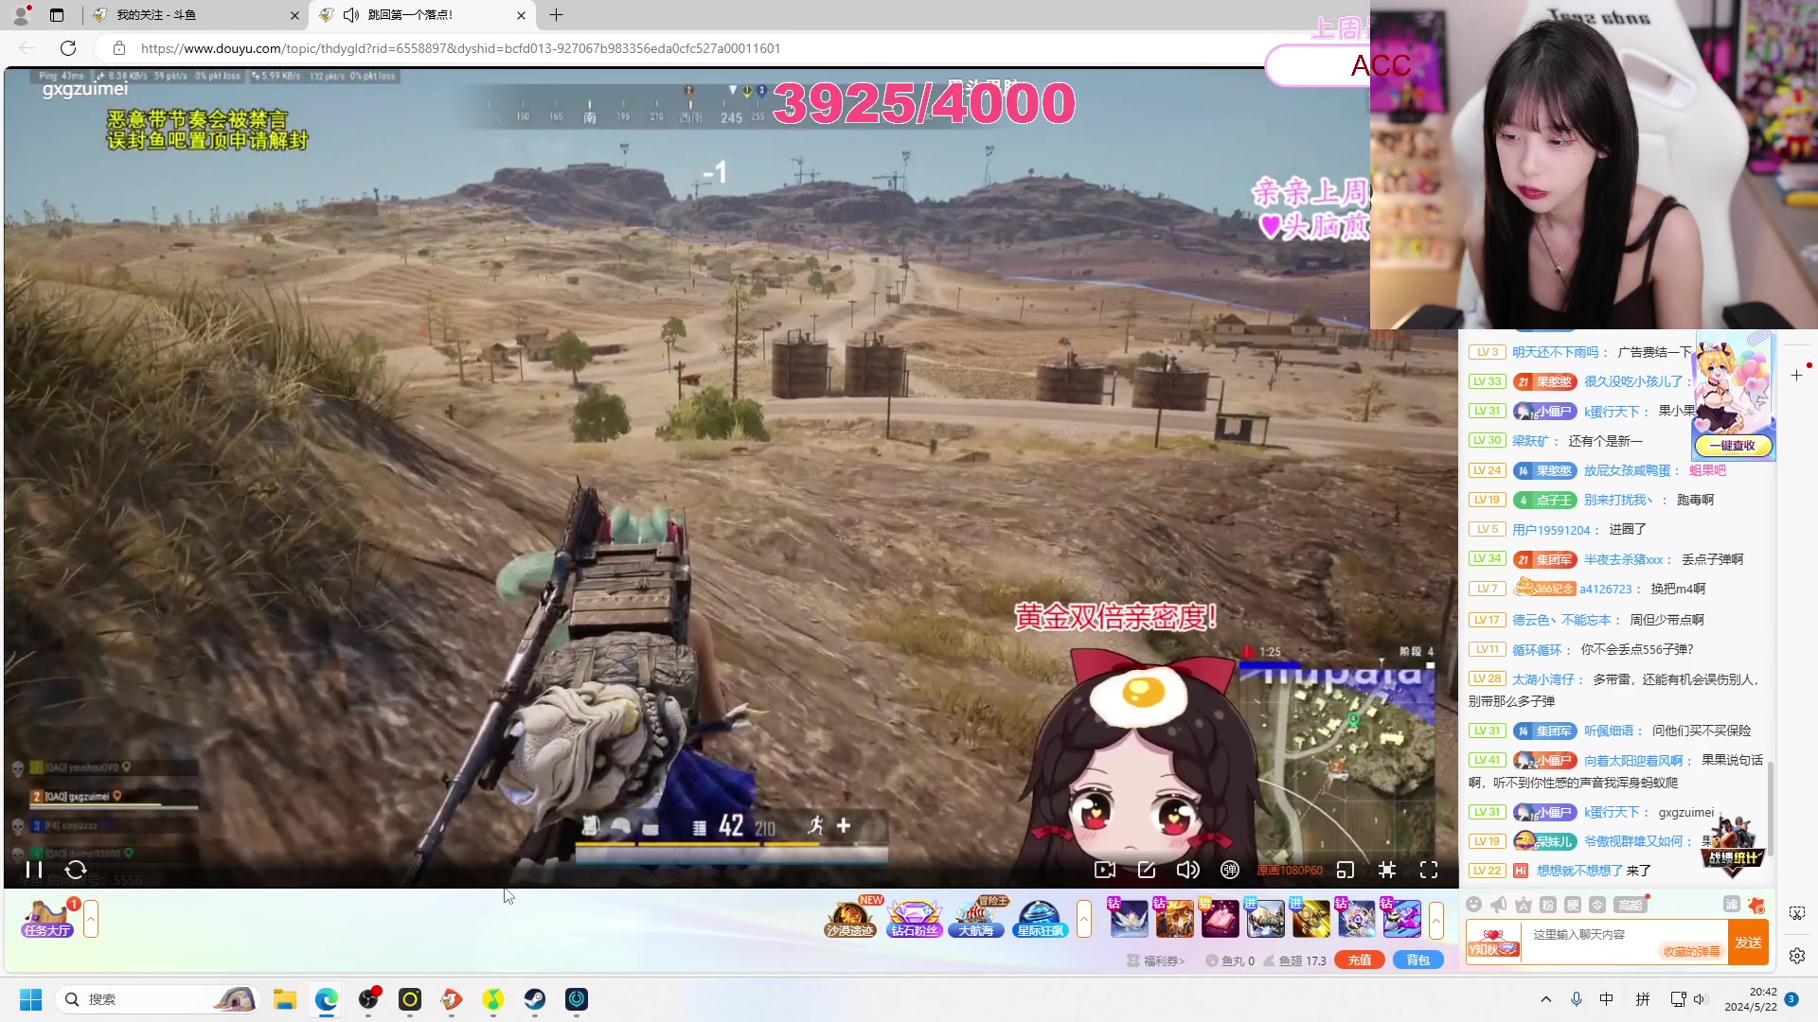This screenshot has height=1022, width=1818.
Task: Mute the tab via its speaker icon
Action: [x=351, y=15]
